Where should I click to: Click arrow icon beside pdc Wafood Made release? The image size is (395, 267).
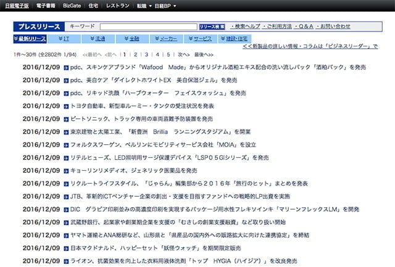point(66,68)
